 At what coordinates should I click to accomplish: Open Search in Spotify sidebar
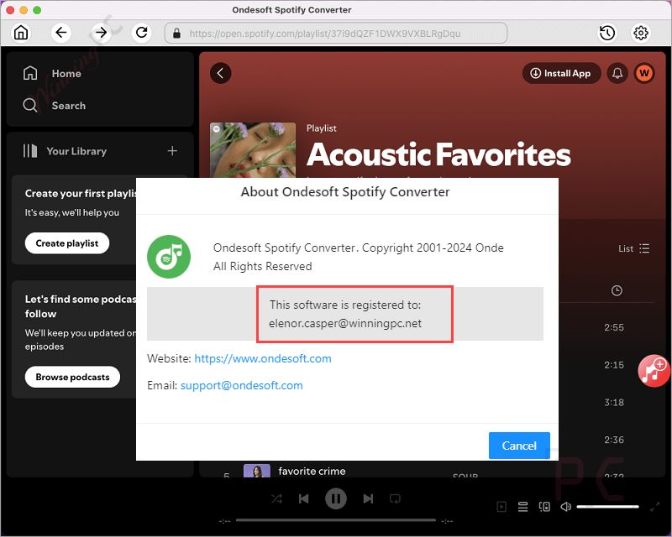[x=55, y=106]
